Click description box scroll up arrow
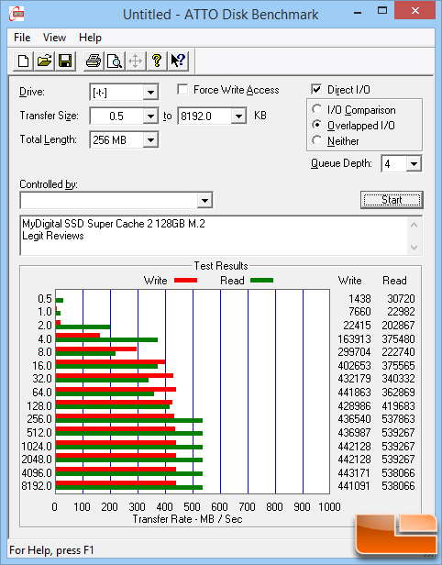This screenshot has width=442, height=565. [414, 226]
